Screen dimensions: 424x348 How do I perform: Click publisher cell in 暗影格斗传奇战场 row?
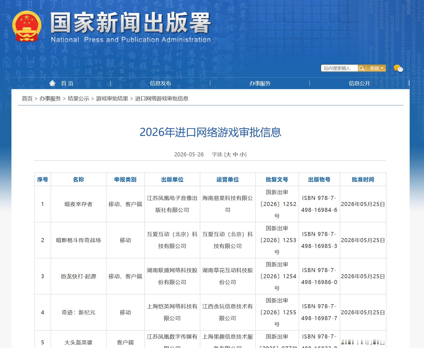[172, 240]
